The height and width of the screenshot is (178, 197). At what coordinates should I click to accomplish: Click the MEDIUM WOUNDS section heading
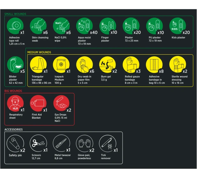pos(39,52)
